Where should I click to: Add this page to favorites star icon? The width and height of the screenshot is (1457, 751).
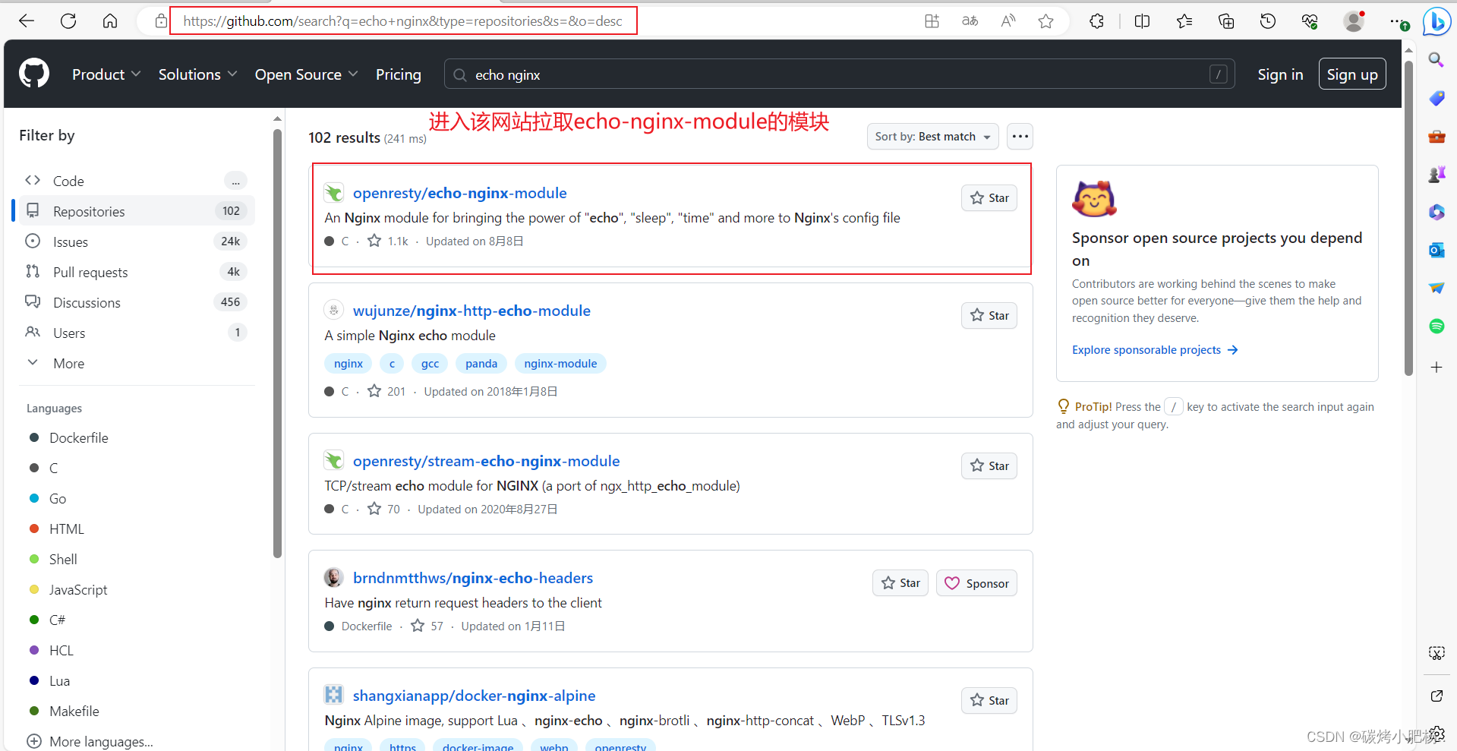point(1045,21)
